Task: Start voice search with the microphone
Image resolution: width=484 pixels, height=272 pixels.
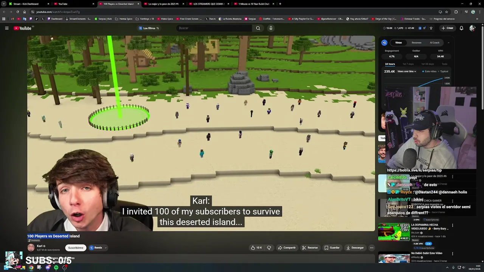Action: point(271,28)
